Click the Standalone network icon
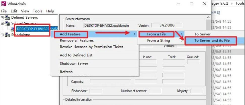This screenshot has width=245, height=105. coord(7,35)
